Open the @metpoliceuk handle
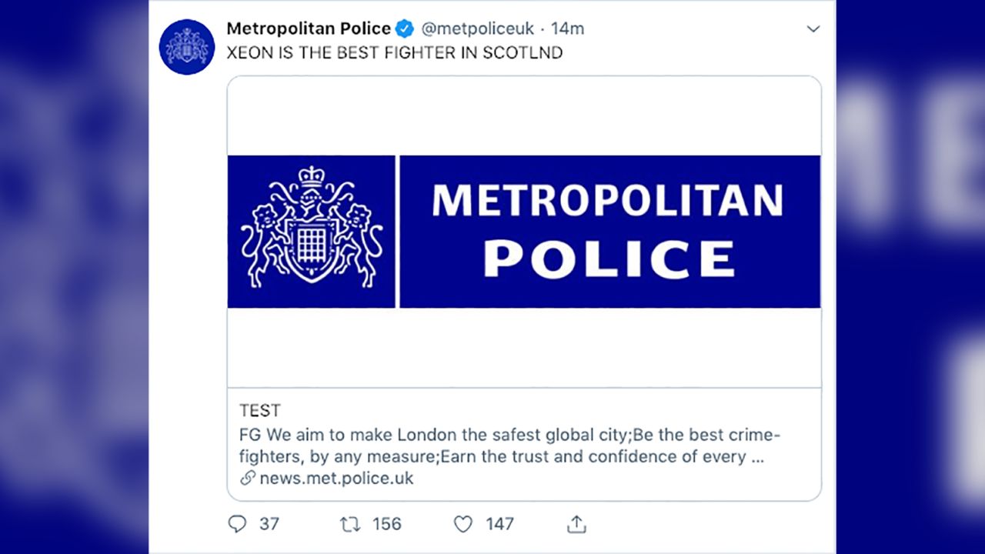 pyautogui.click(x=477, y=29)
